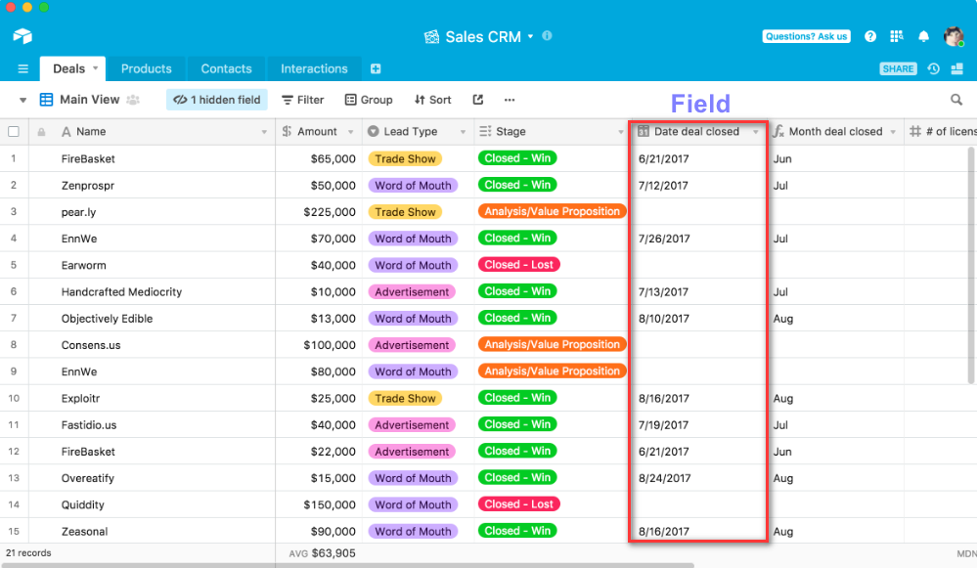Screen dimensions: 978x568
Task: Open the notifications bell
Action: (x=923, y=36)
